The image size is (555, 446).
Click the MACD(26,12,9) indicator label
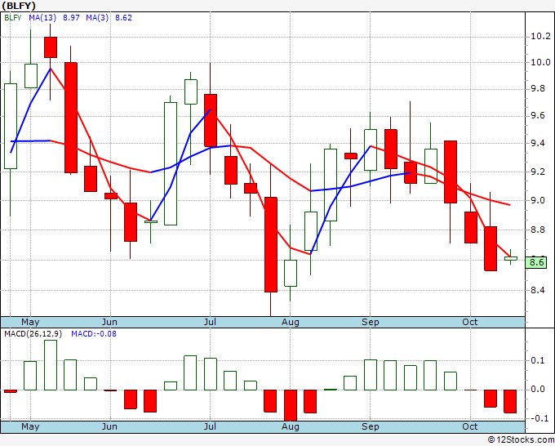[x=33, y=334]
